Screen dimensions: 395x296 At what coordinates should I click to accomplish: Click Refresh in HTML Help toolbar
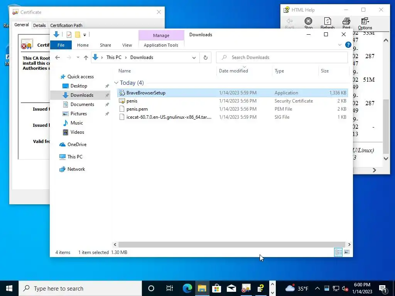pyautogui.click(x=327, y=24)
